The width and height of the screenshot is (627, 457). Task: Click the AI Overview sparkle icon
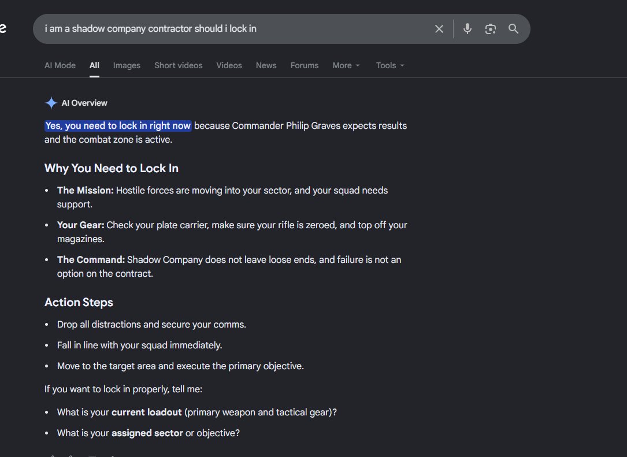pos(51,103)
